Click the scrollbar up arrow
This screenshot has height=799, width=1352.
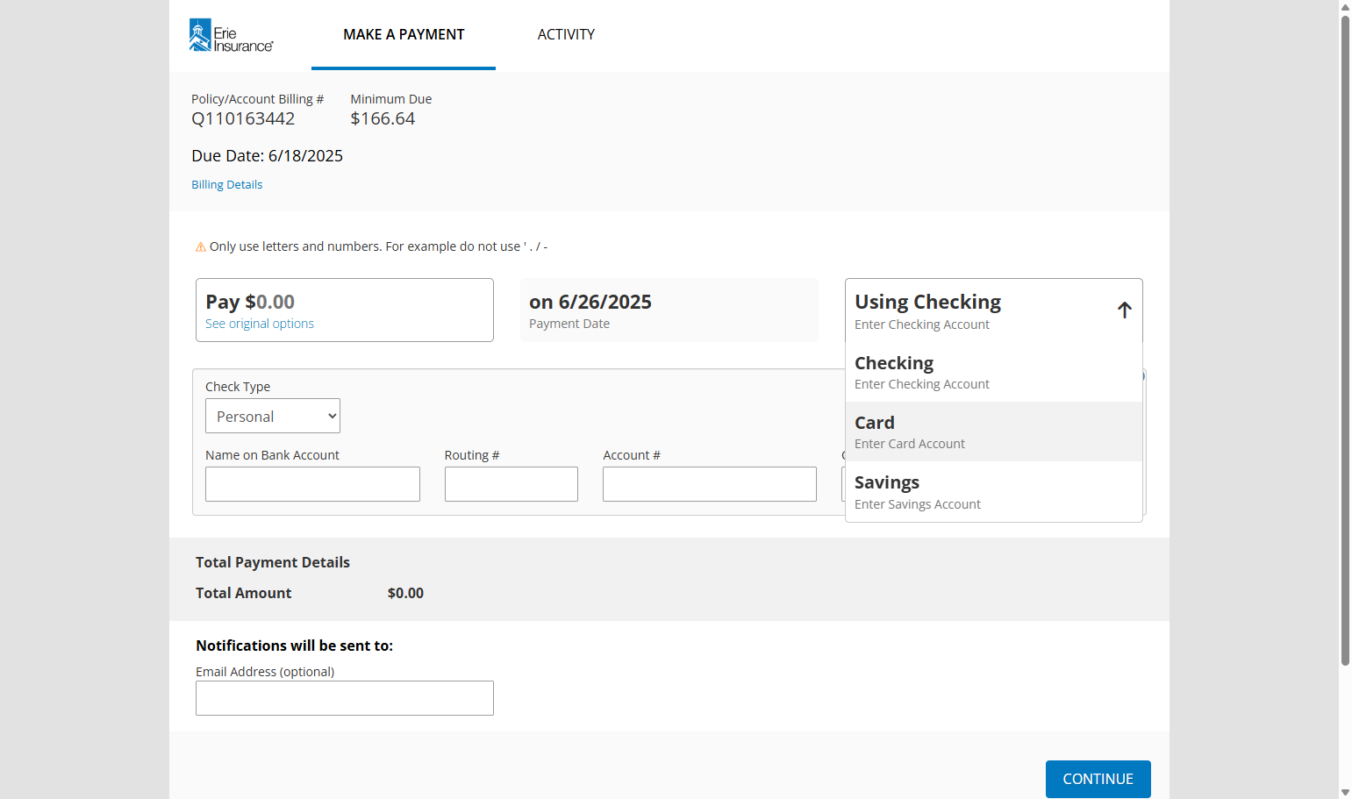(x=1345, y=7)
